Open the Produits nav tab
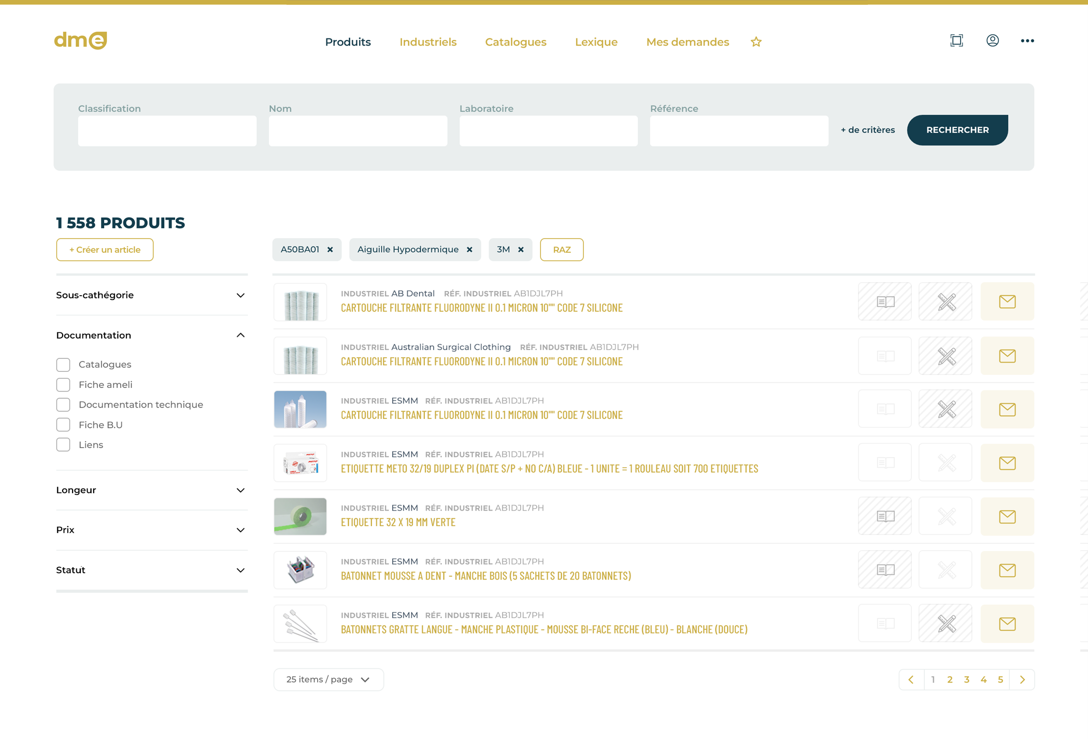The image size is (1088, 739). pos(348,42)
